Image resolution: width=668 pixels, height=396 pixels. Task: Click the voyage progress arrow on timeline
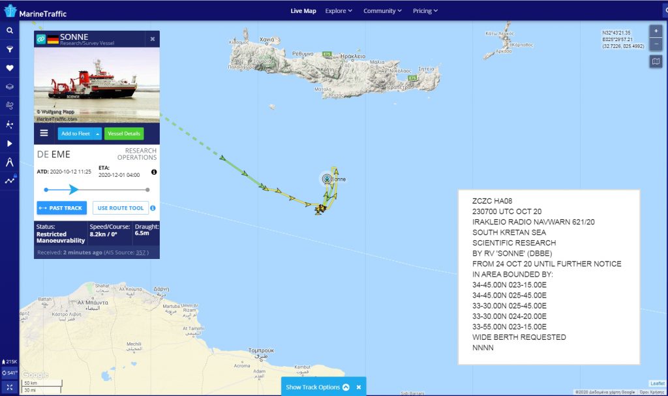(x=74, y=189)
